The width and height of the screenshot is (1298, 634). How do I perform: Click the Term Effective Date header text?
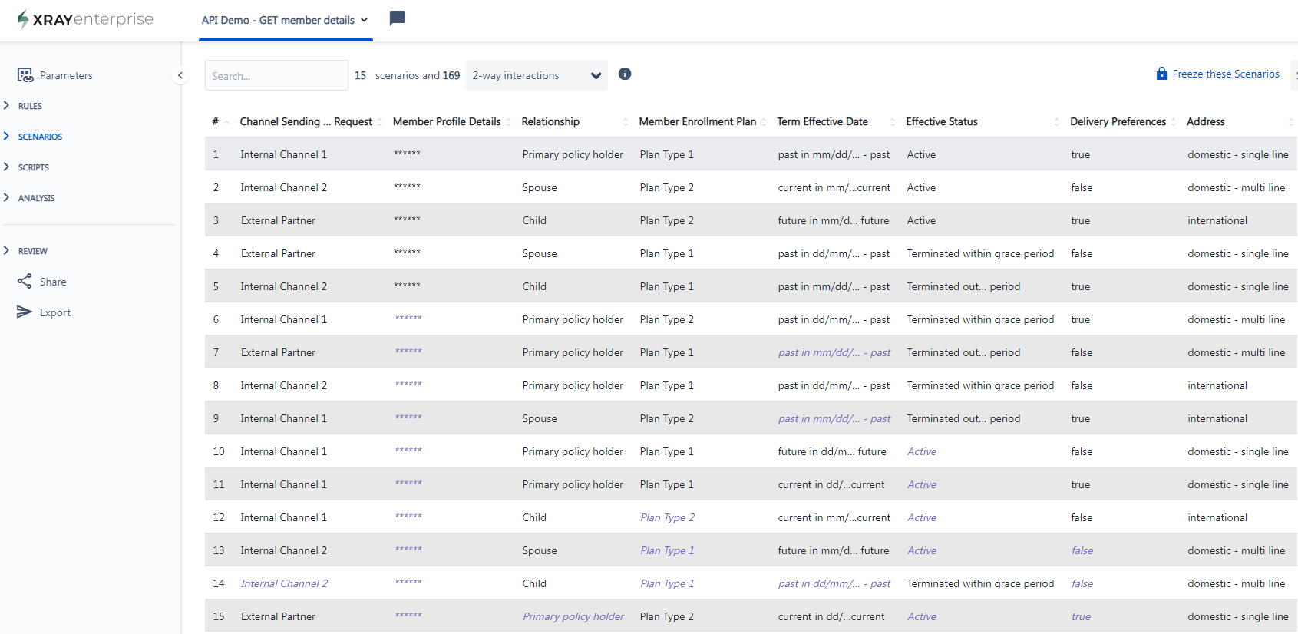822,121
